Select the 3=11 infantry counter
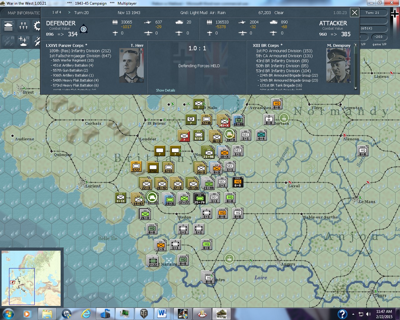The image size is (400, 320). (x=121, y=198)
